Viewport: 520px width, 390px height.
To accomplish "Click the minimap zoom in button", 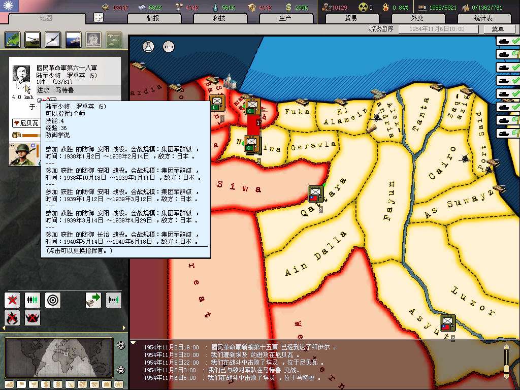I will [x=121, y=346].
